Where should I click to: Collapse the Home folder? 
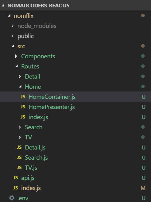pos(20,86)
